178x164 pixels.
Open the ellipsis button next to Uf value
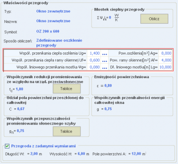tap(105, 60)
